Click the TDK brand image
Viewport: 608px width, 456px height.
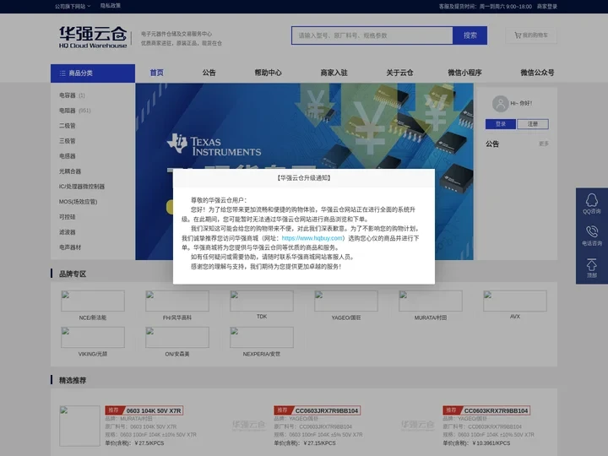tap(262, 301)
